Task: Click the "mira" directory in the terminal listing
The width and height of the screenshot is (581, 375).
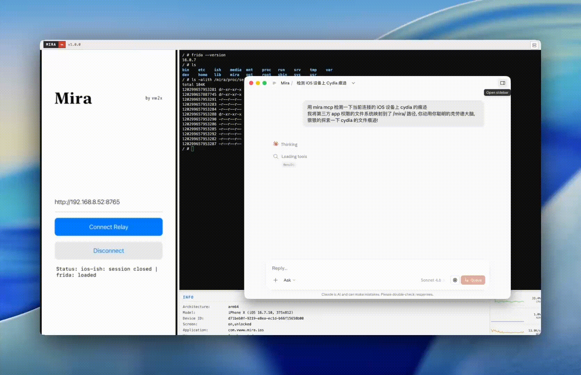Action: tap(235, 75)
